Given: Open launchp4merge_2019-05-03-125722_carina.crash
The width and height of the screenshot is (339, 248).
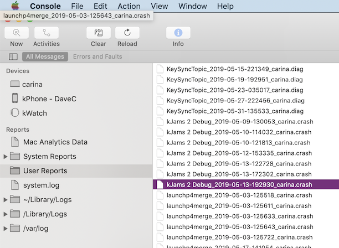Looking at the screenshot, I should [x=239, y=237].
